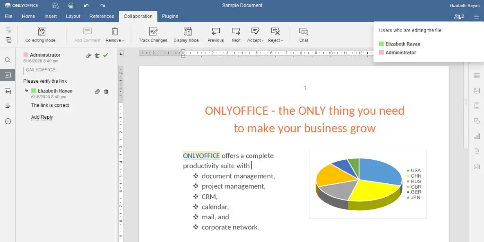484x242 pixels.
Task: Click Administrator in editing users list
Action: tap(400, 53)
